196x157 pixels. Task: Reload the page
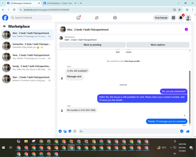pyautogui.click(x=14, y=10)
